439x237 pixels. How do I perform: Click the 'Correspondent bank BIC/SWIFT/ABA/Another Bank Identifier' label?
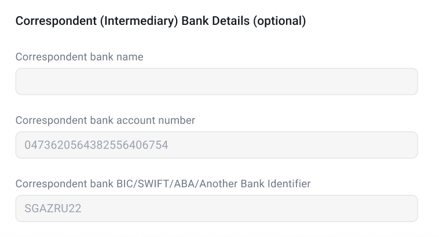[x=163, y=184]
